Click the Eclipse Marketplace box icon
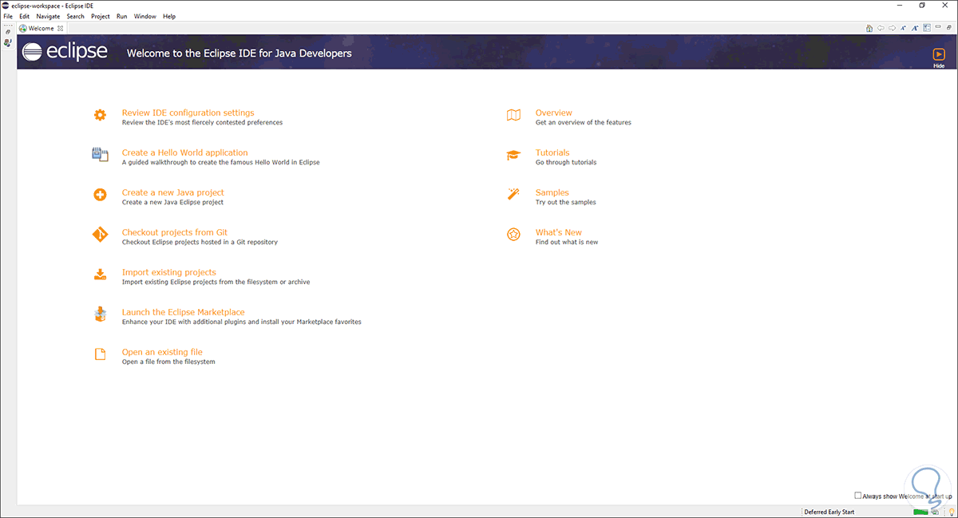This screenshot has height=518, width=958. coord(100,314)
